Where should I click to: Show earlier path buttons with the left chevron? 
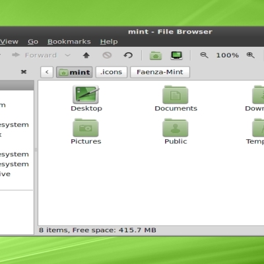[47, 72]
